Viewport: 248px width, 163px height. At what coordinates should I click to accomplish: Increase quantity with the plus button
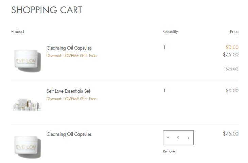(x=189, y=138)
